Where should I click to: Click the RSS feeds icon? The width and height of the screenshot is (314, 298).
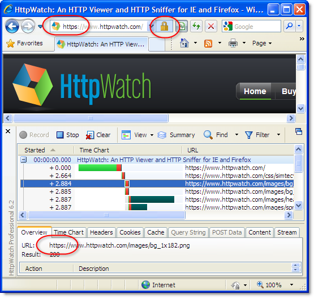pos(208,43)
